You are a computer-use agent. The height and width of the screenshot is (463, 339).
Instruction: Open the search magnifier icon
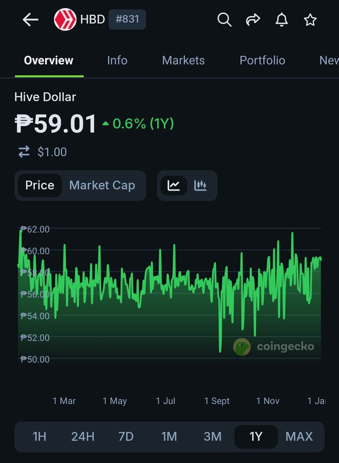click(224, 19)
